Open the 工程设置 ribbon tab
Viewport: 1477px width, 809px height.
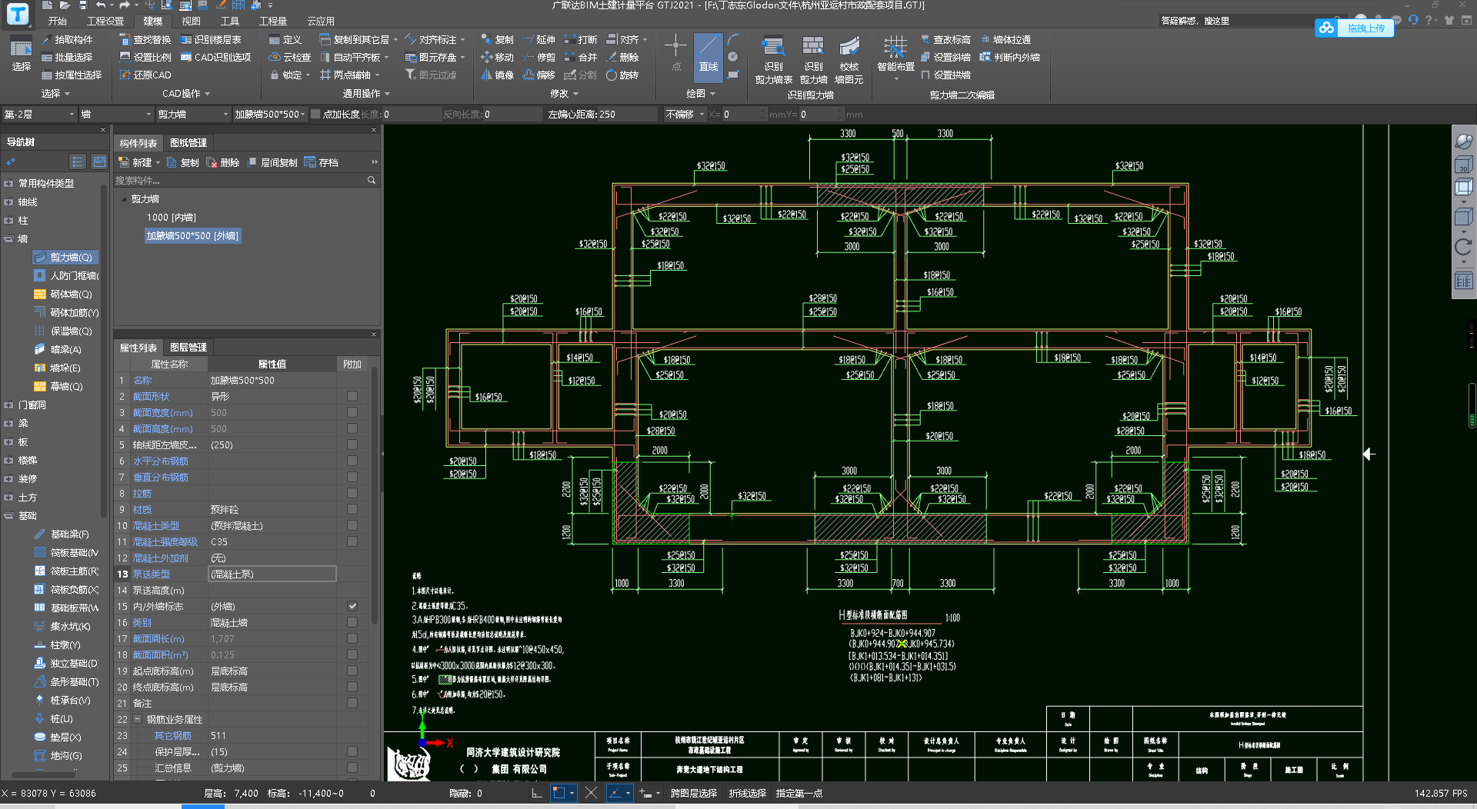(x=105, y=21)
